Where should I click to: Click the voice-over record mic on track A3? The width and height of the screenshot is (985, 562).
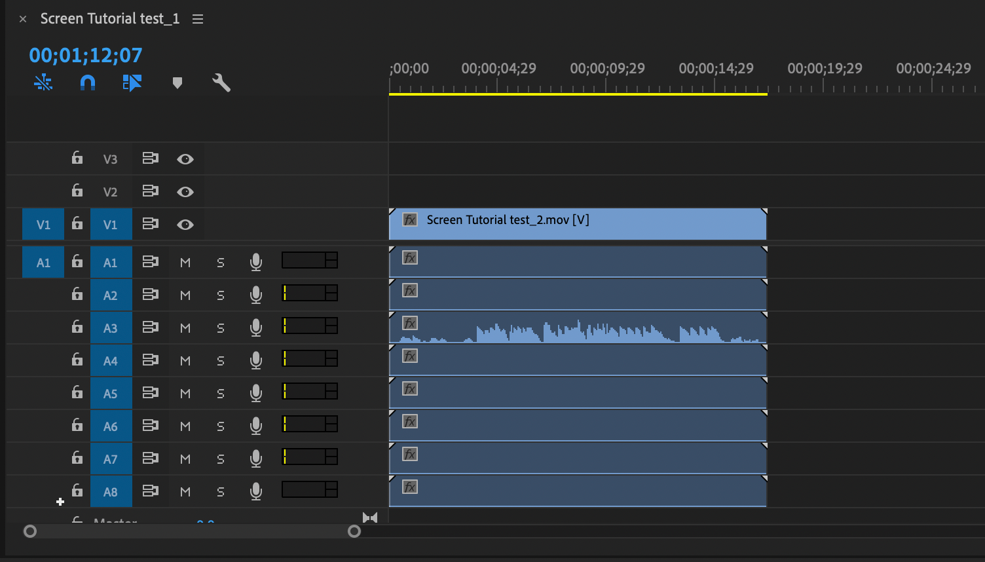coord(255,326)
